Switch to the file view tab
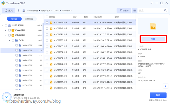The width and height of the screenshot is (170, 104). click(x=29, y=19)
